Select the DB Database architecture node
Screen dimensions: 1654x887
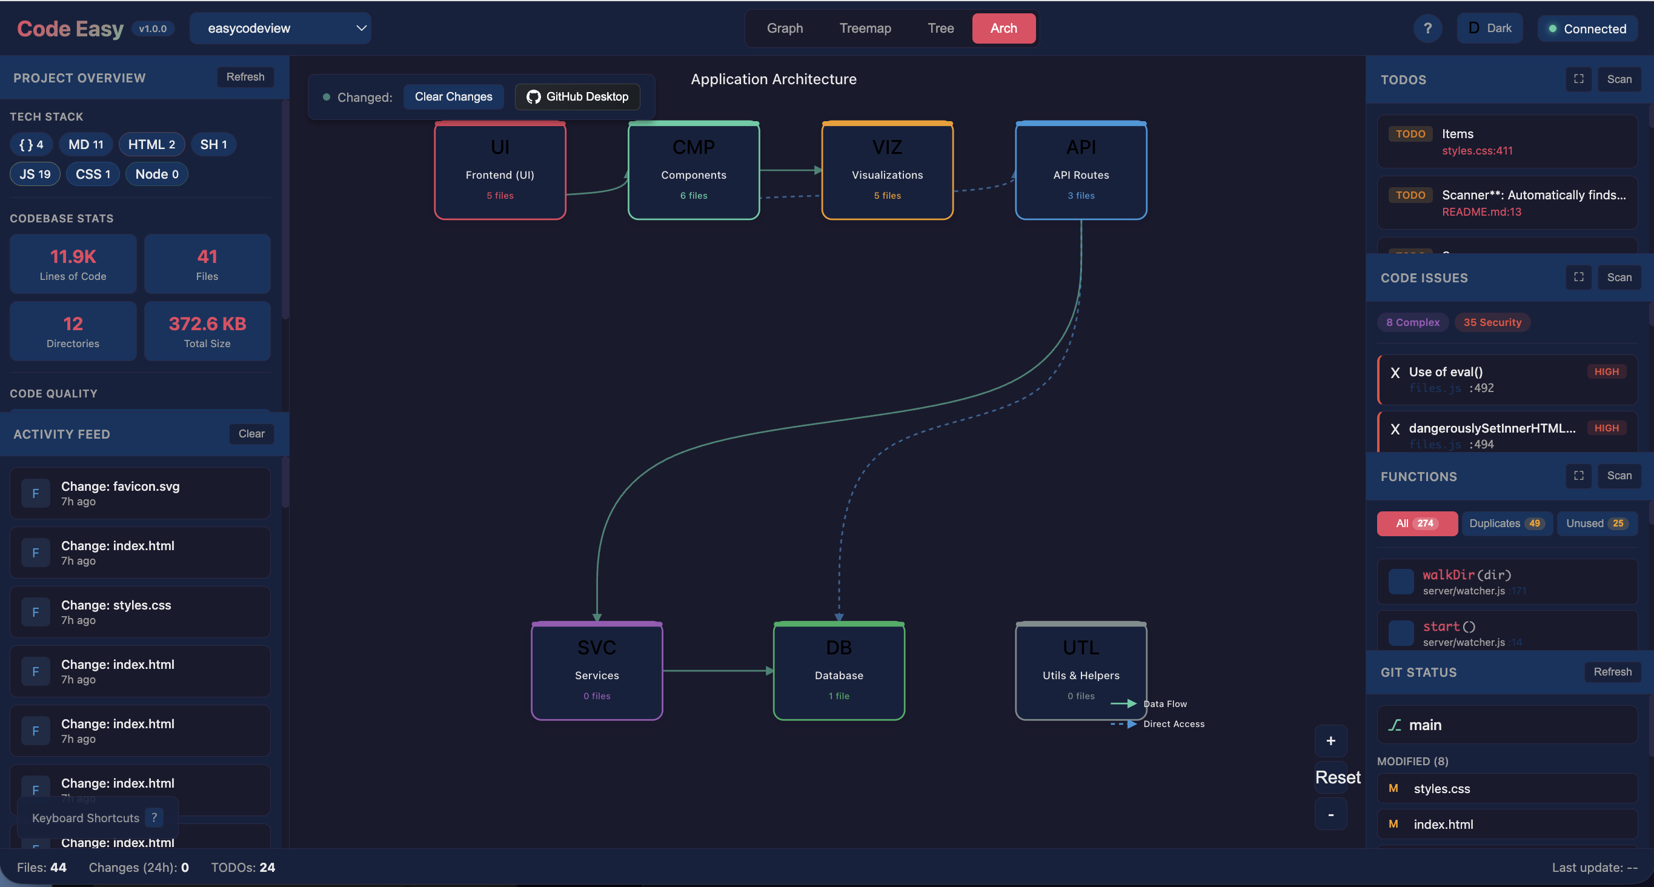839,671
